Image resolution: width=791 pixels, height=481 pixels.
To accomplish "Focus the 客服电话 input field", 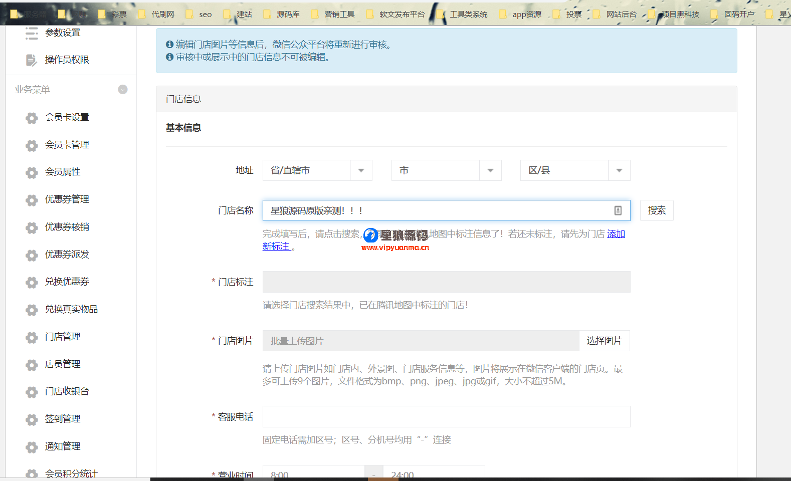I will pos(446,417).
